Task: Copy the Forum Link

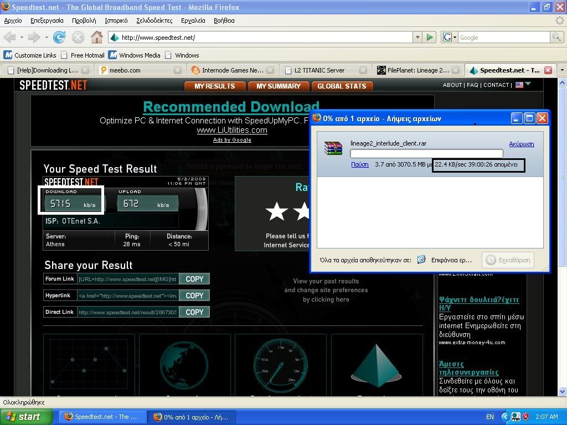Action: point(194,279)
